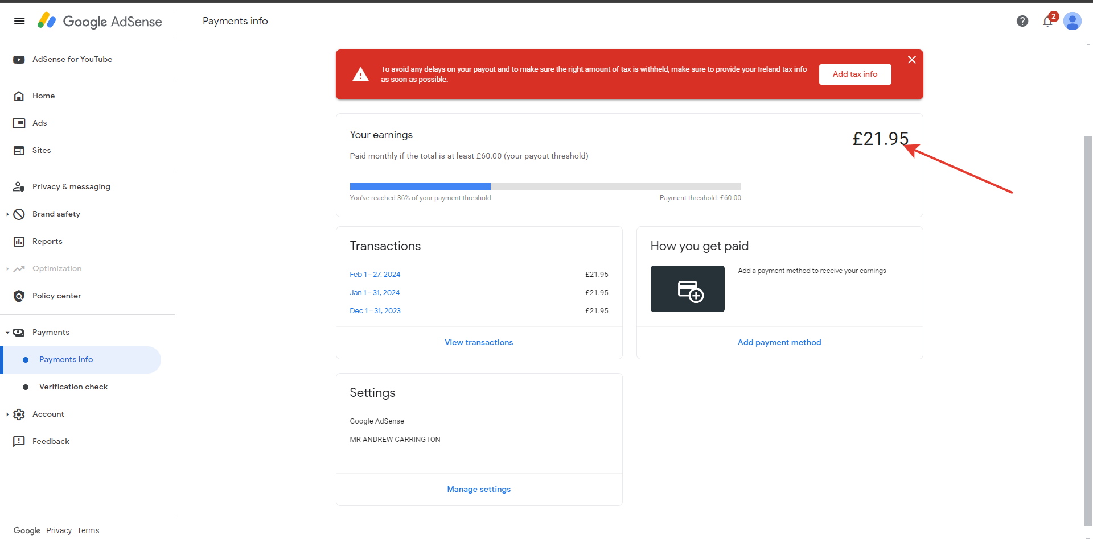Click the Feedback speech bubble icon
The image size is (1093, 539).
coord(19,442)
